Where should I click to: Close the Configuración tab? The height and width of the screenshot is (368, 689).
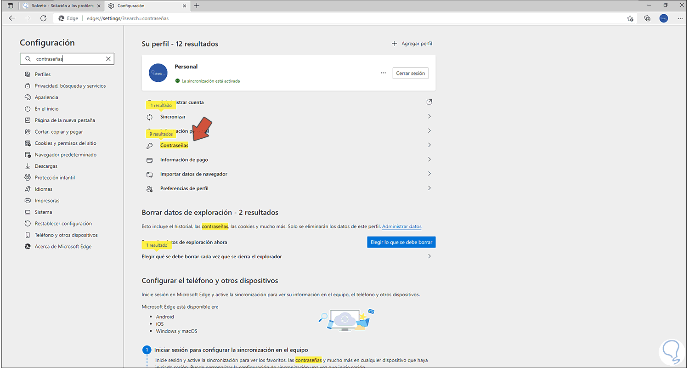pos(185,6)
